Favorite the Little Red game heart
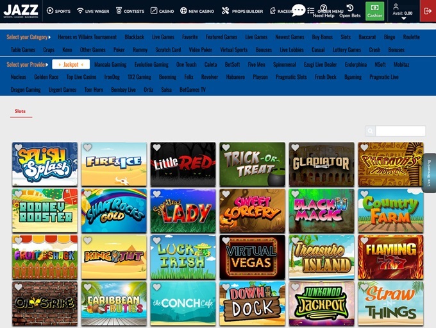The image size is (436, 328). [157, 148]
